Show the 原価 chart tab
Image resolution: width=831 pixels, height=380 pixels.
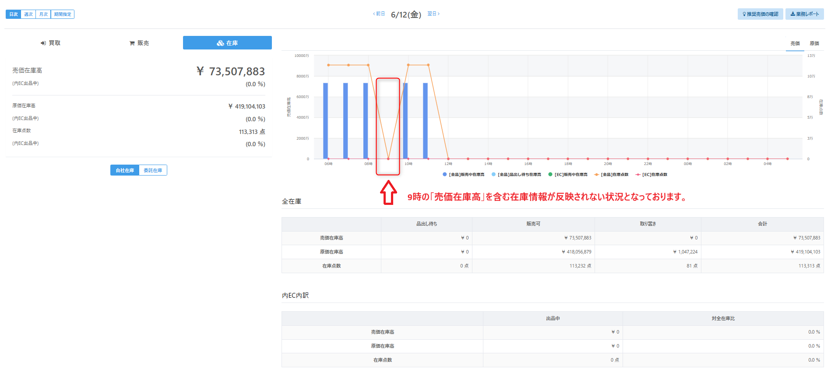[x=814, y=43]
